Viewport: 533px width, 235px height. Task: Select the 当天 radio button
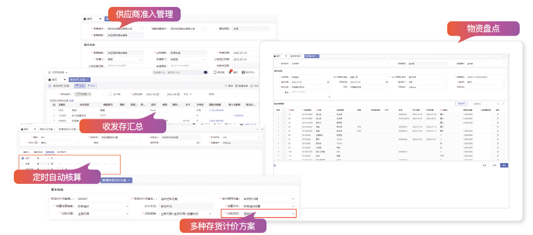(21, 158)
